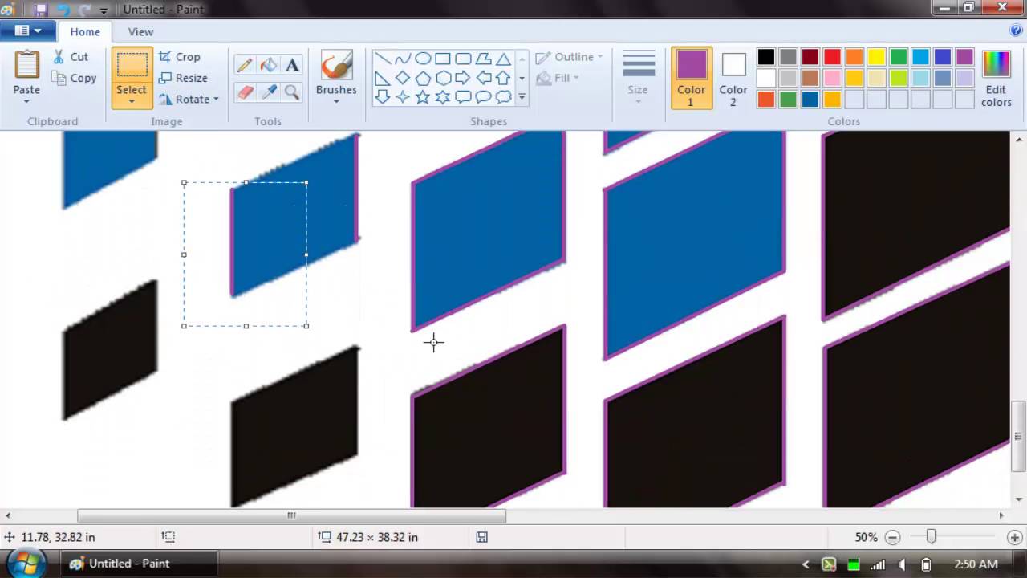Select the Color picker eyedropper
The height and width of the screenshot is (578, 1027).
269,92
